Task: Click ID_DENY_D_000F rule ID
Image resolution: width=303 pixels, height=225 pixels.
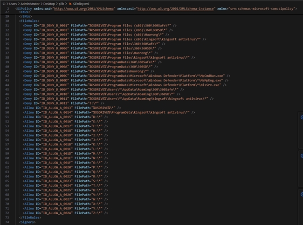Action: [x=54, y=89]
